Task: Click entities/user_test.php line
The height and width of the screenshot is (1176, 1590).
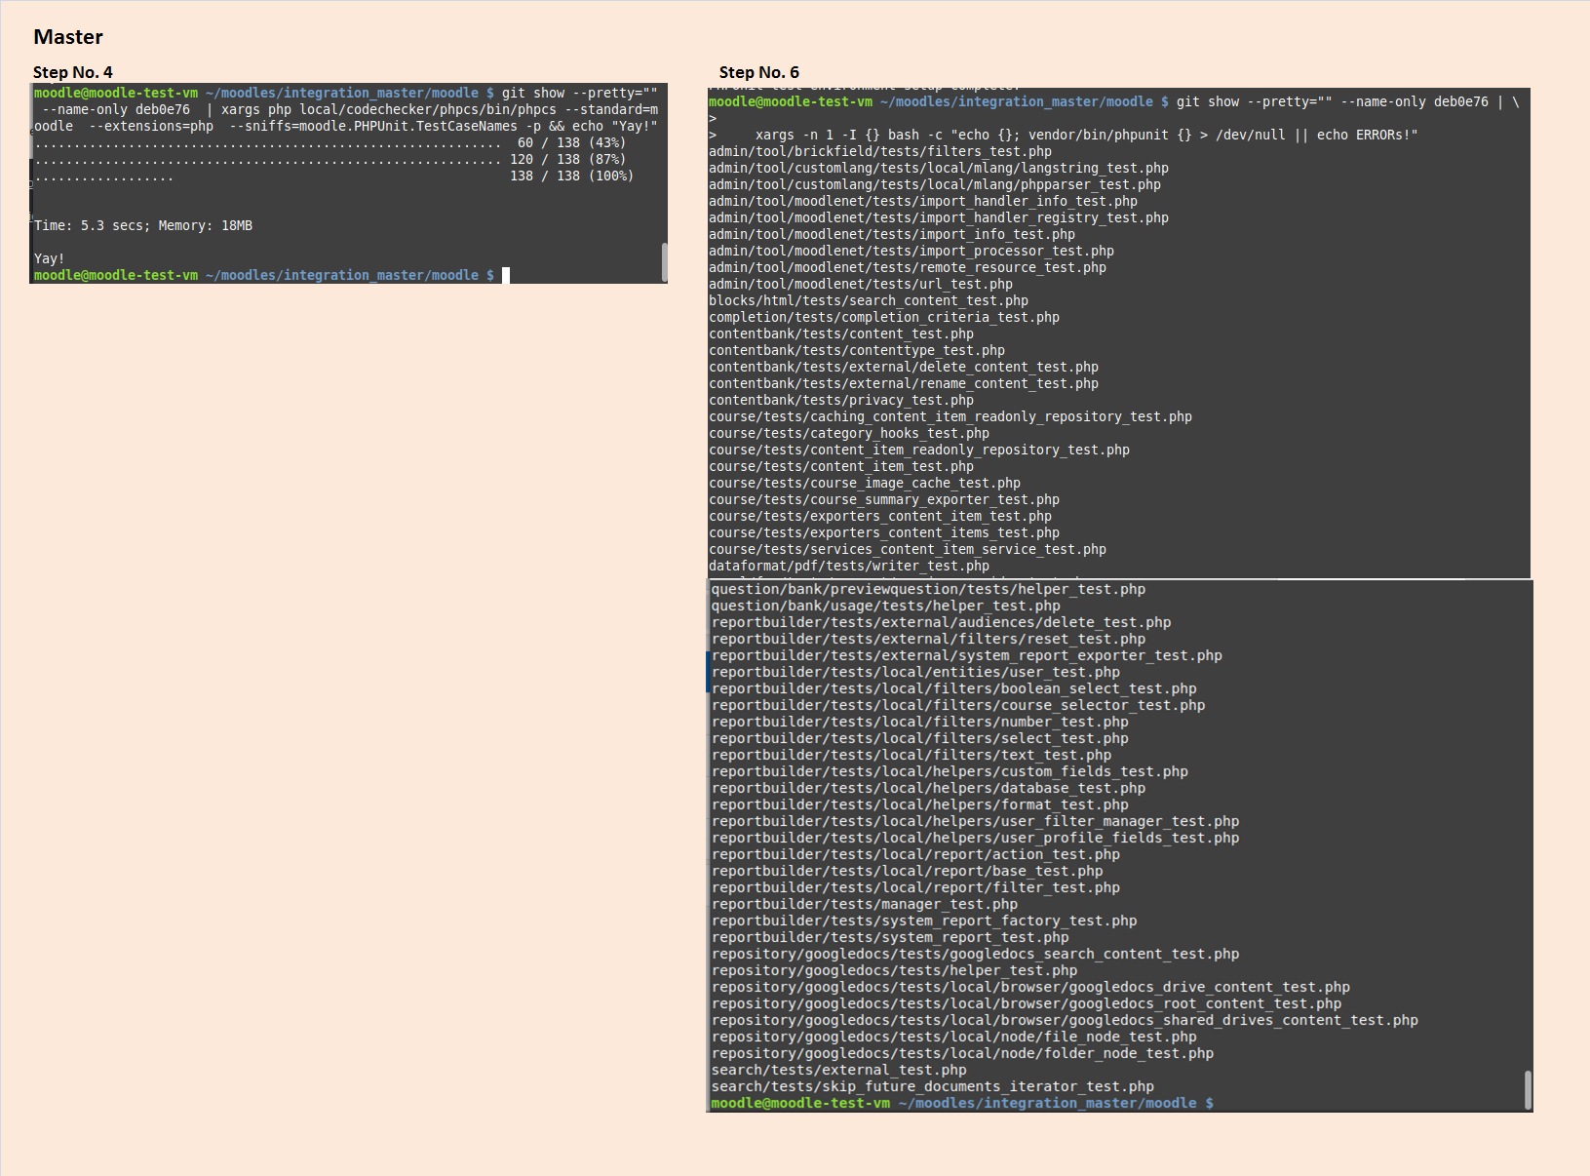Action: click(916, 672)
